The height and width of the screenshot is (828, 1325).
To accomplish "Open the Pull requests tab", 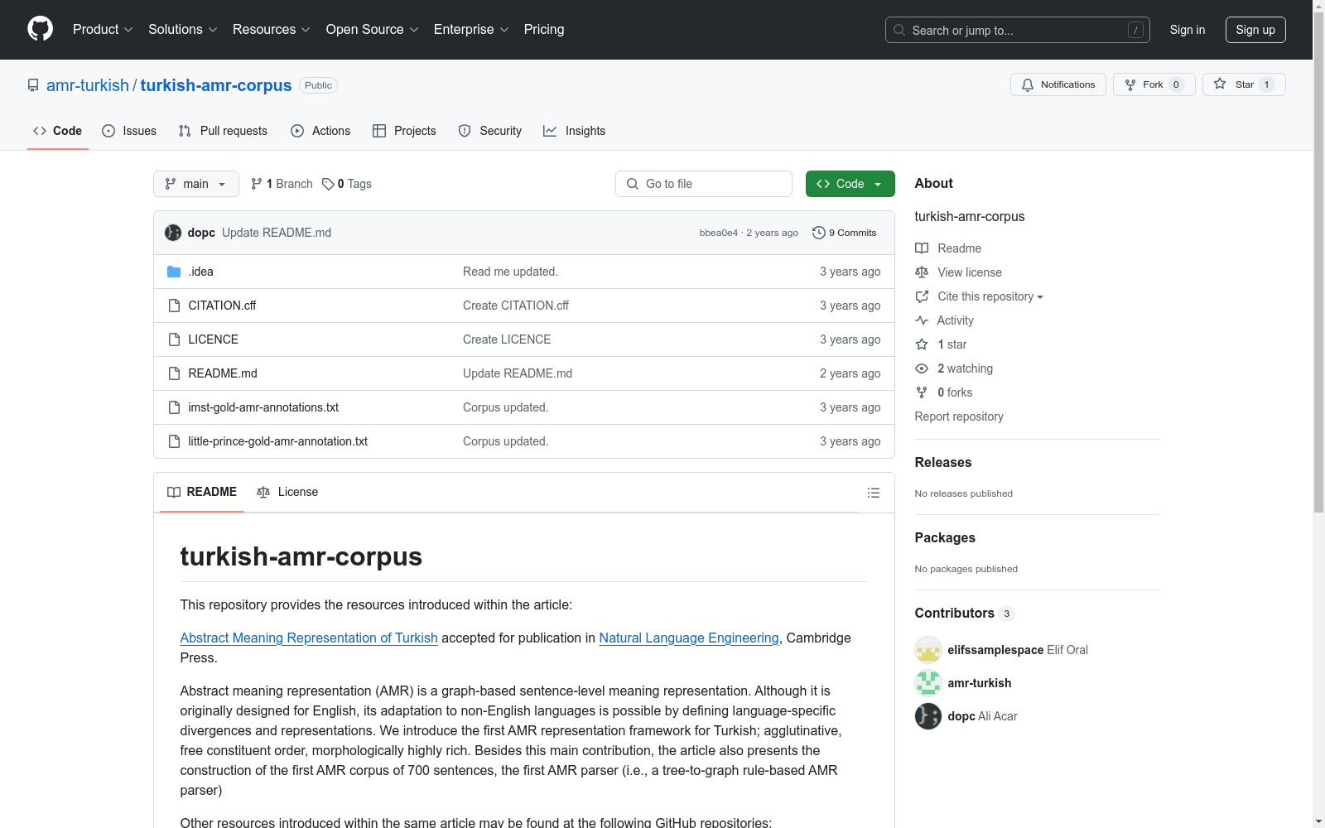I will (223, 131).
